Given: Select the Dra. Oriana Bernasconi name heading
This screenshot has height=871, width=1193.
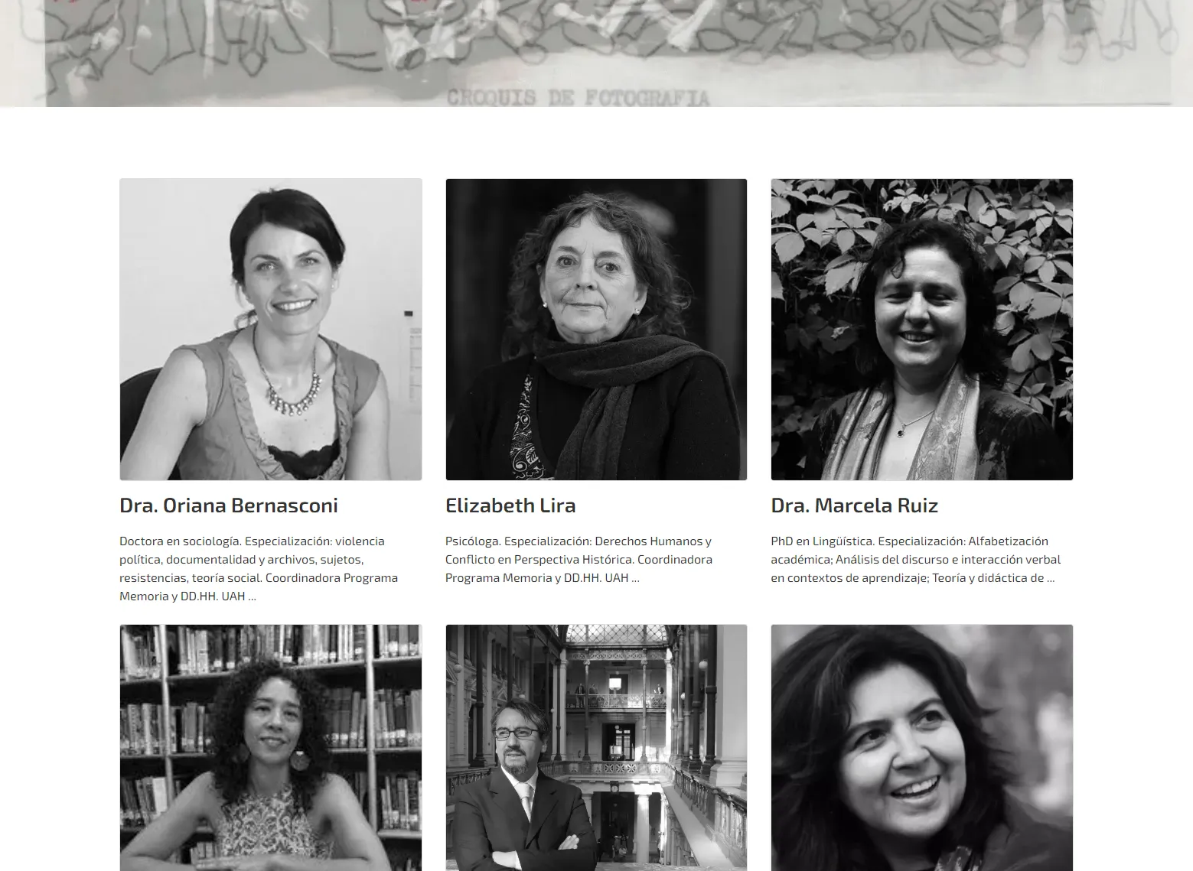Looking at the screenshot, I should pyautogui.click(x=229, y=505).
